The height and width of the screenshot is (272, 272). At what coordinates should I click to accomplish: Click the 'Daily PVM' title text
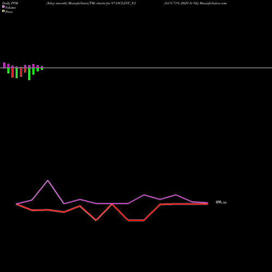pos(10,3)
